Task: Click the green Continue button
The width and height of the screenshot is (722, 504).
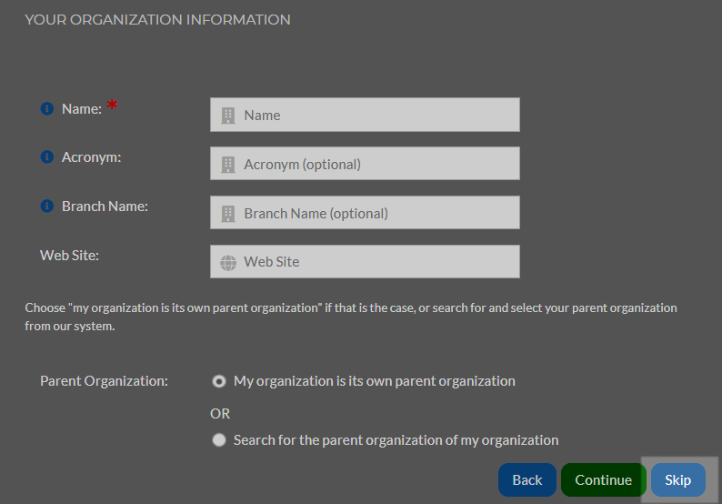Action: (x=603, y=480)
